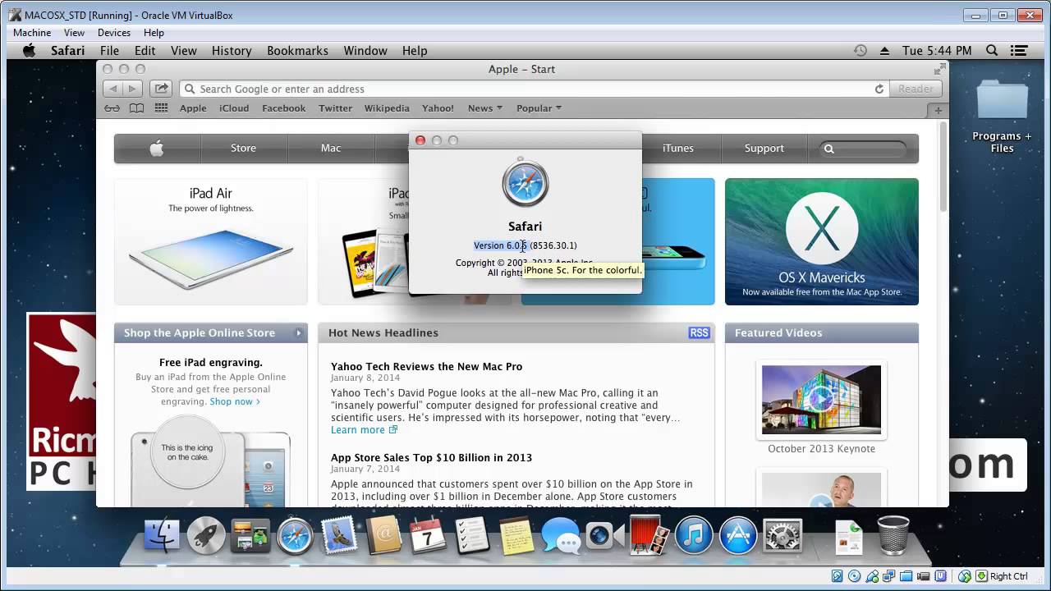Open iTunes music note icon in Dock

click(694, 536)
